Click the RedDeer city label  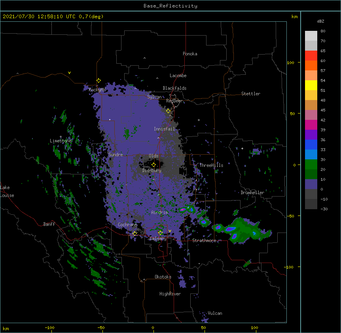(x=174, y=101)
